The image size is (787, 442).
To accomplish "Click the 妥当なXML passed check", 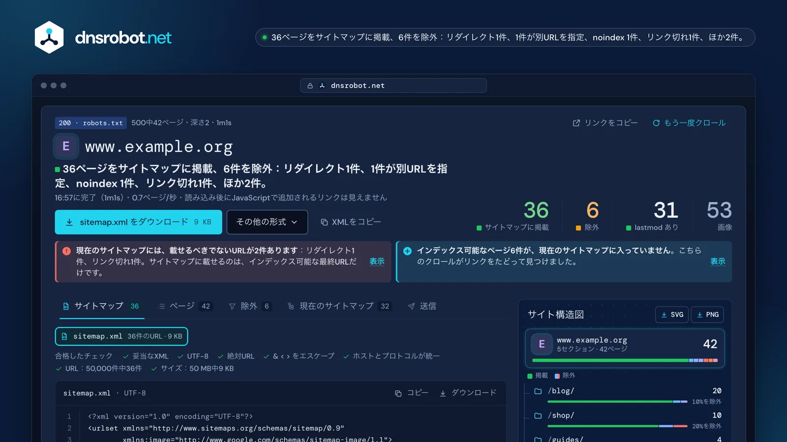I will [146, 356].
